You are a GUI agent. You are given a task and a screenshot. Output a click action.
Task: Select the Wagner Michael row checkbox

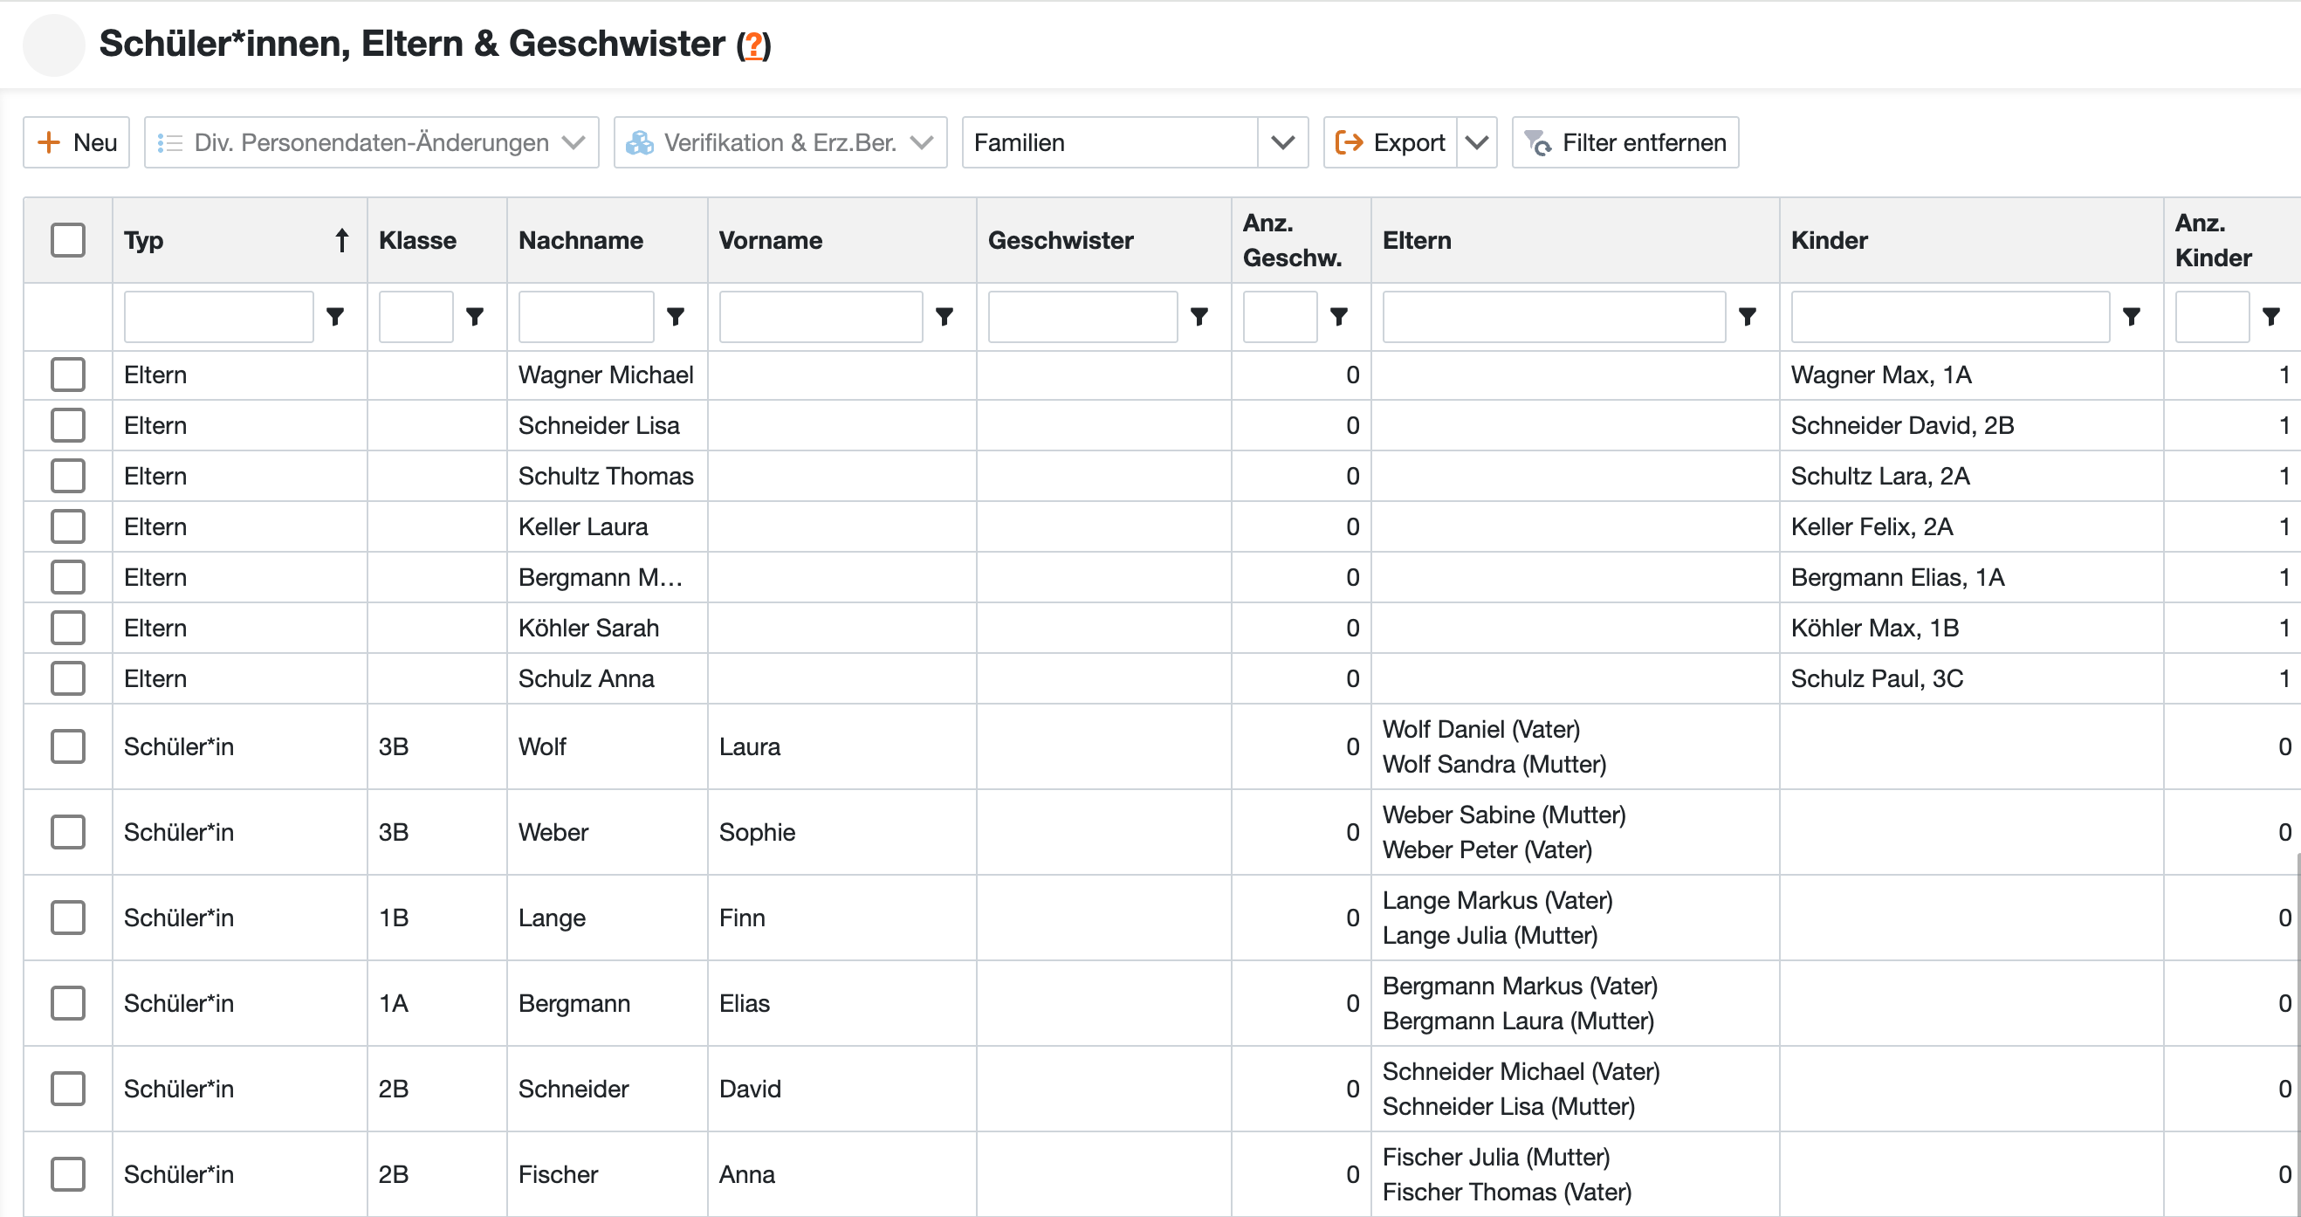coord(68,375)
